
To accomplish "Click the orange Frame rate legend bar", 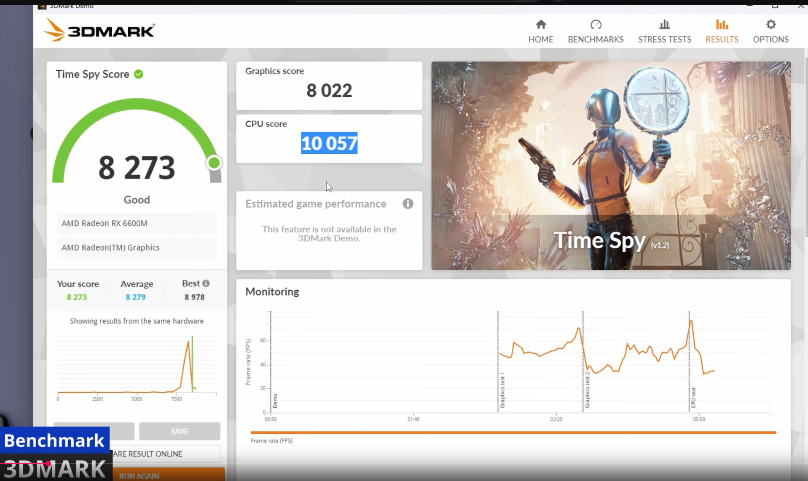I will (x=513, y=433).
